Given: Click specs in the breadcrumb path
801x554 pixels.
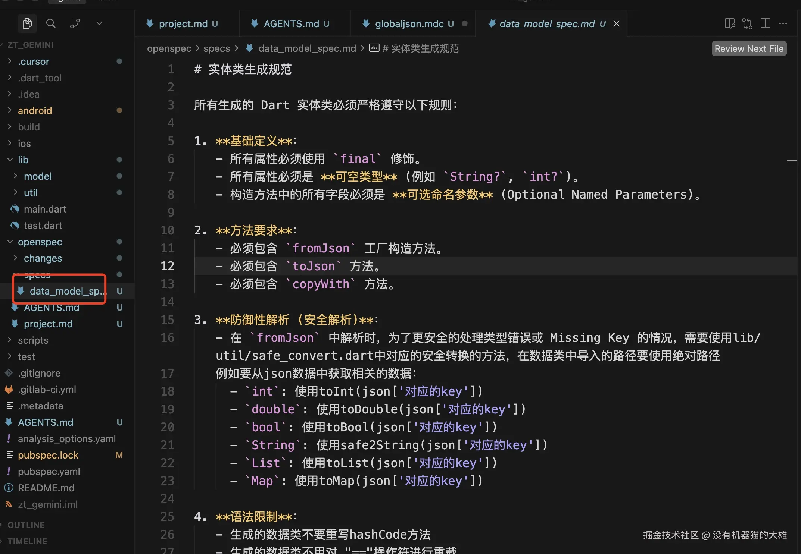Looking at the screenshot, I should point(216,48).
